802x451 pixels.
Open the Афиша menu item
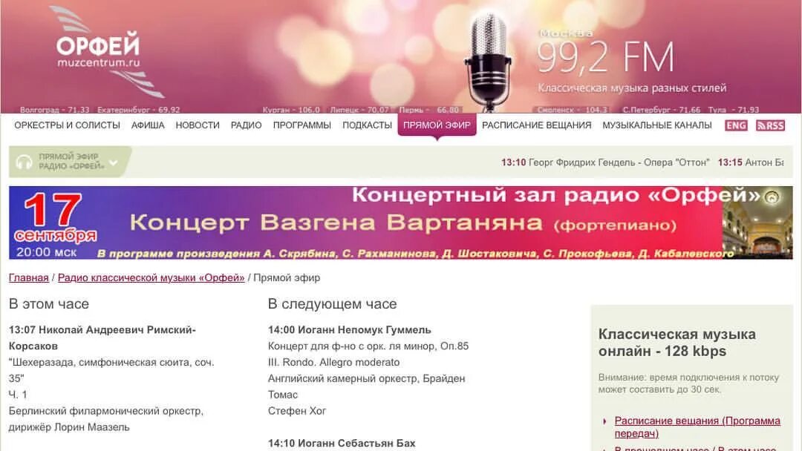(x=148, y=125)
